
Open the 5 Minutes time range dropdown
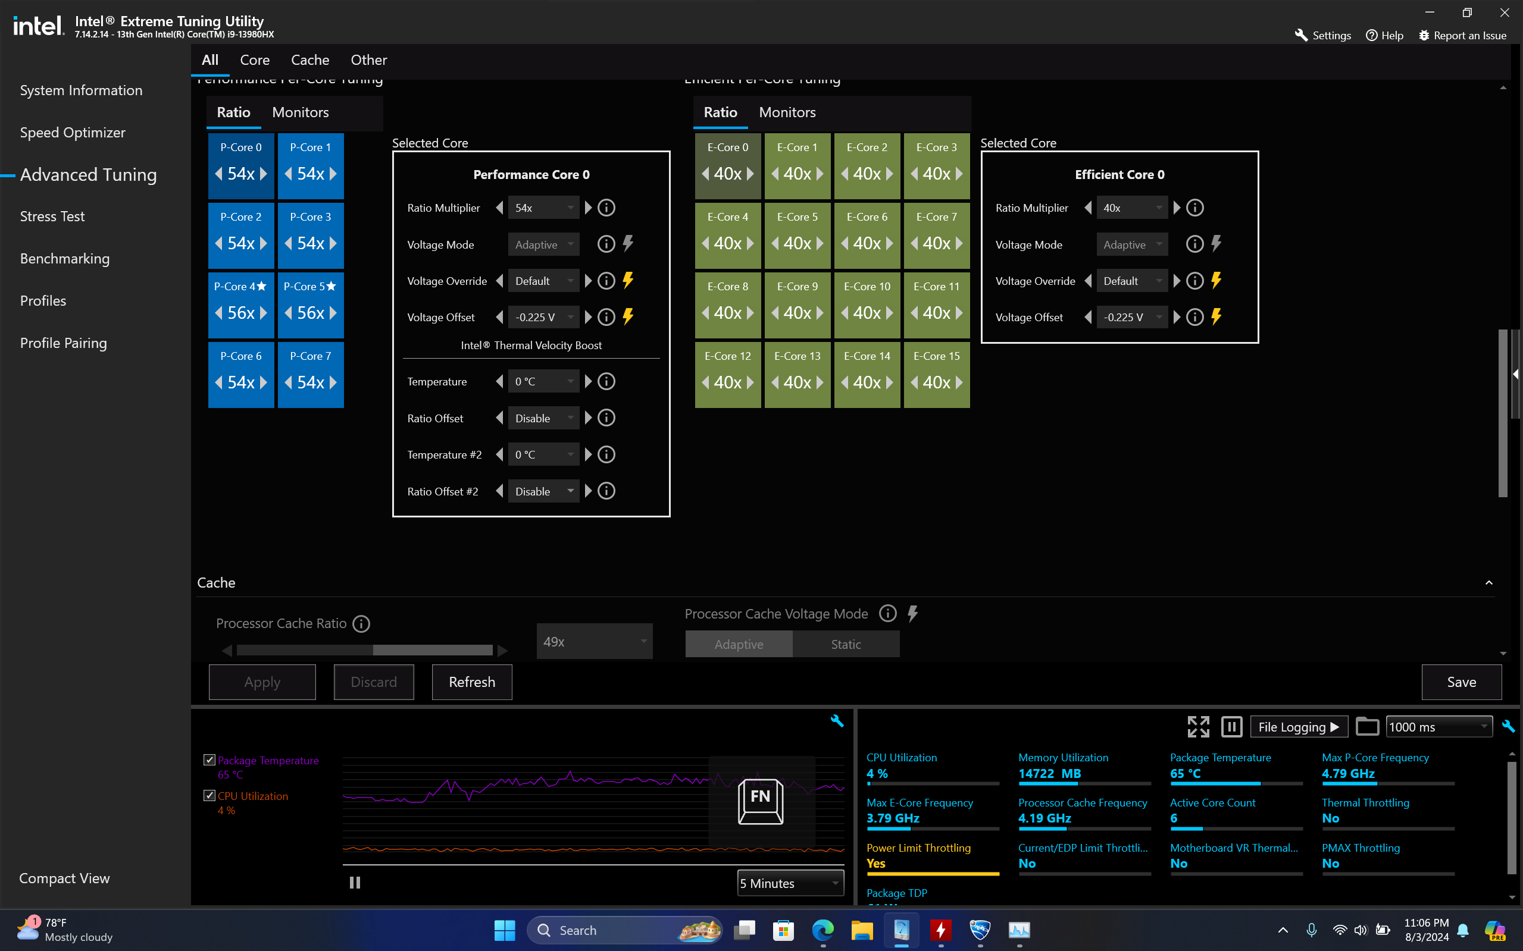[790, 883]
